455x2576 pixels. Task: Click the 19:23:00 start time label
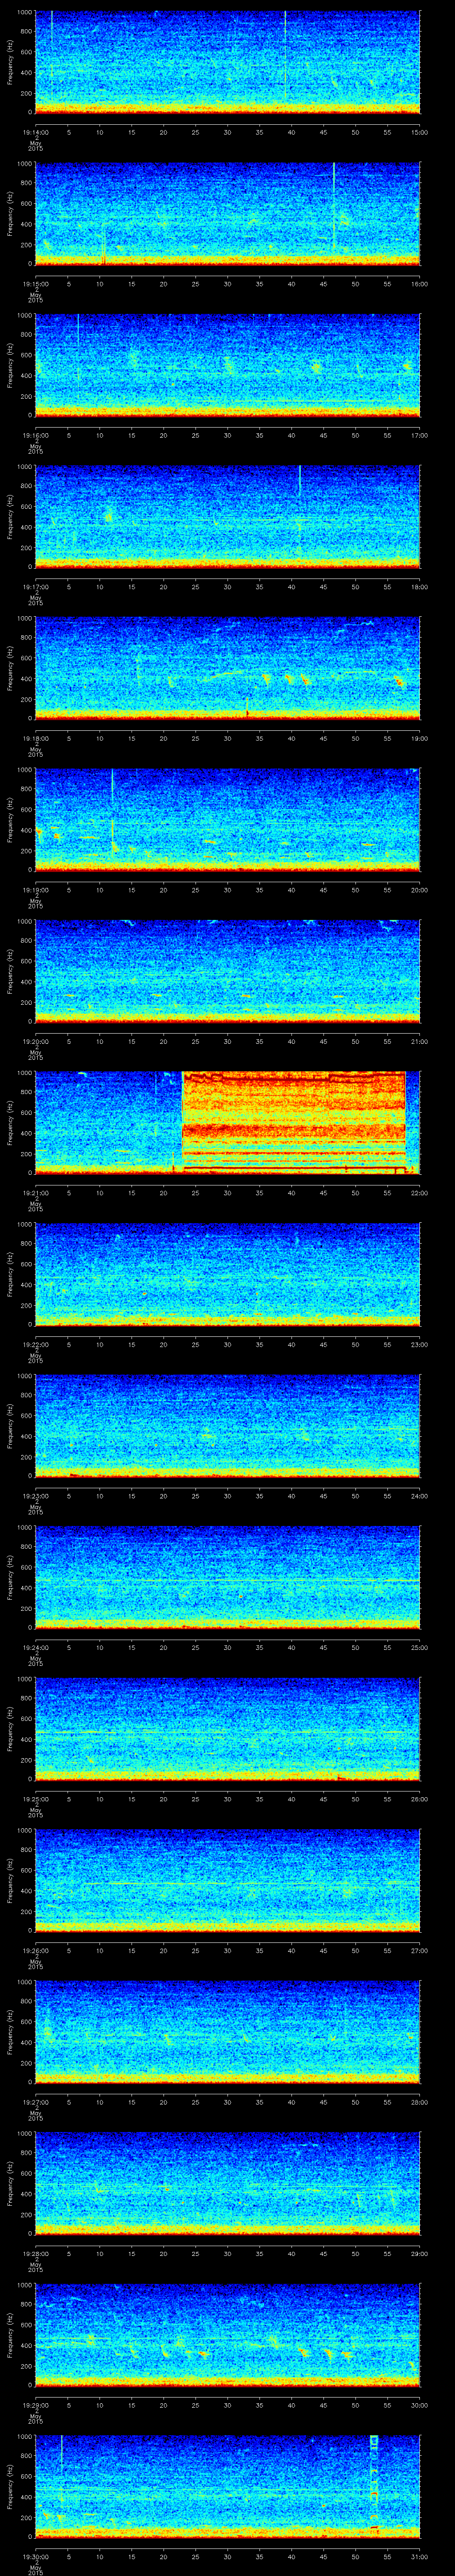35,1496
